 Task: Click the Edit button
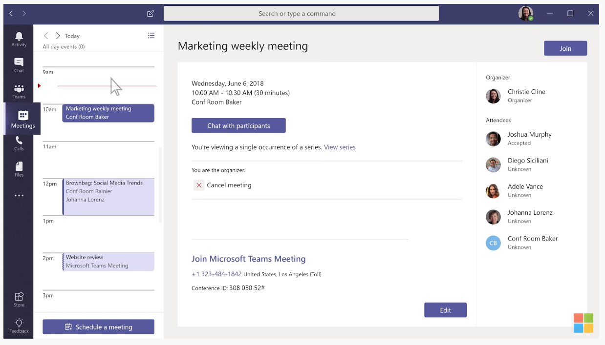pos(445,310)
